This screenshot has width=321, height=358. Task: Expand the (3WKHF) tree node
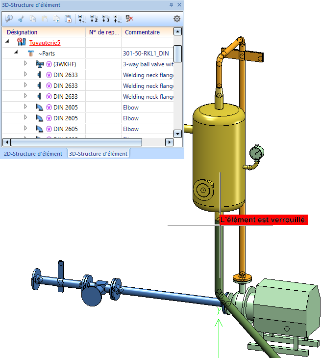tap(25, 63)
